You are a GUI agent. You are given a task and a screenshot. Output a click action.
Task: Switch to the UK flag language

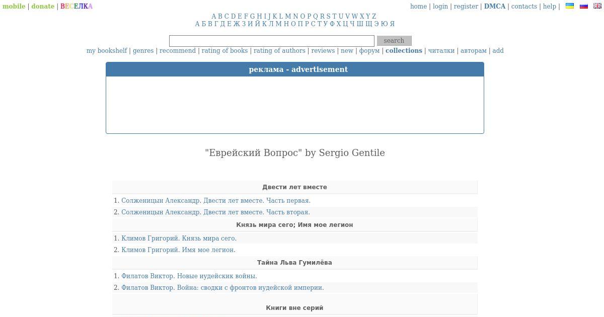tap(597, 6)
